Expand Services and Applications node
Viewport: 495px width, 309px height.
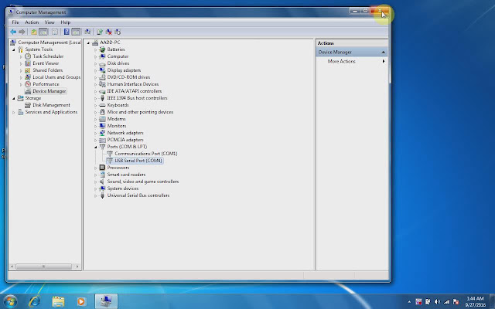click(x=13, y=112)
